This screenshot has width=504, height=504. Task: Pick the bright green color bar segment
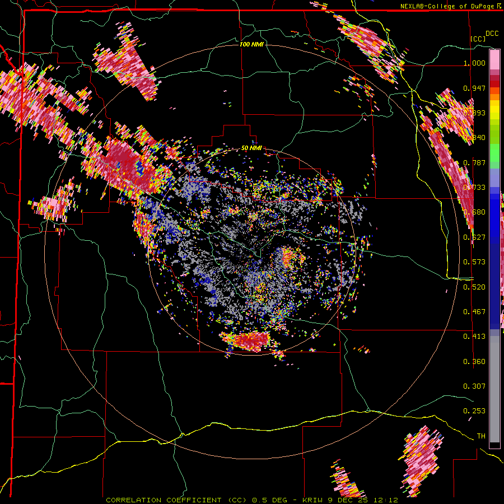pos(494,153)
